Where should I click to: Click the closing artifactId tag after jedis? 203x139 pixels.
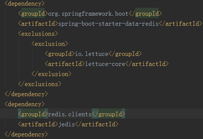pos(96,124)
